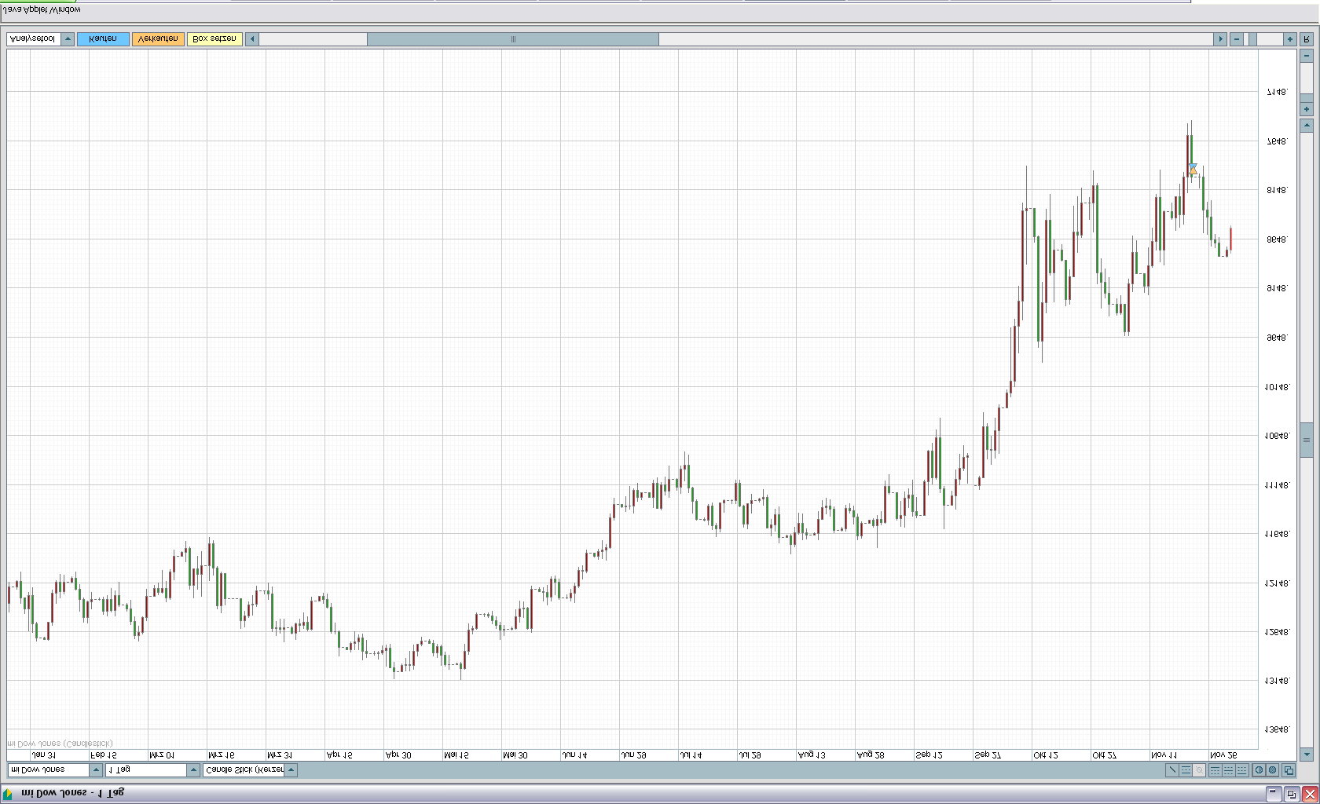Open the Candle Stick chart type dropdown
The width and height of the screenshot is (1320, 804).
coord(291,770)
